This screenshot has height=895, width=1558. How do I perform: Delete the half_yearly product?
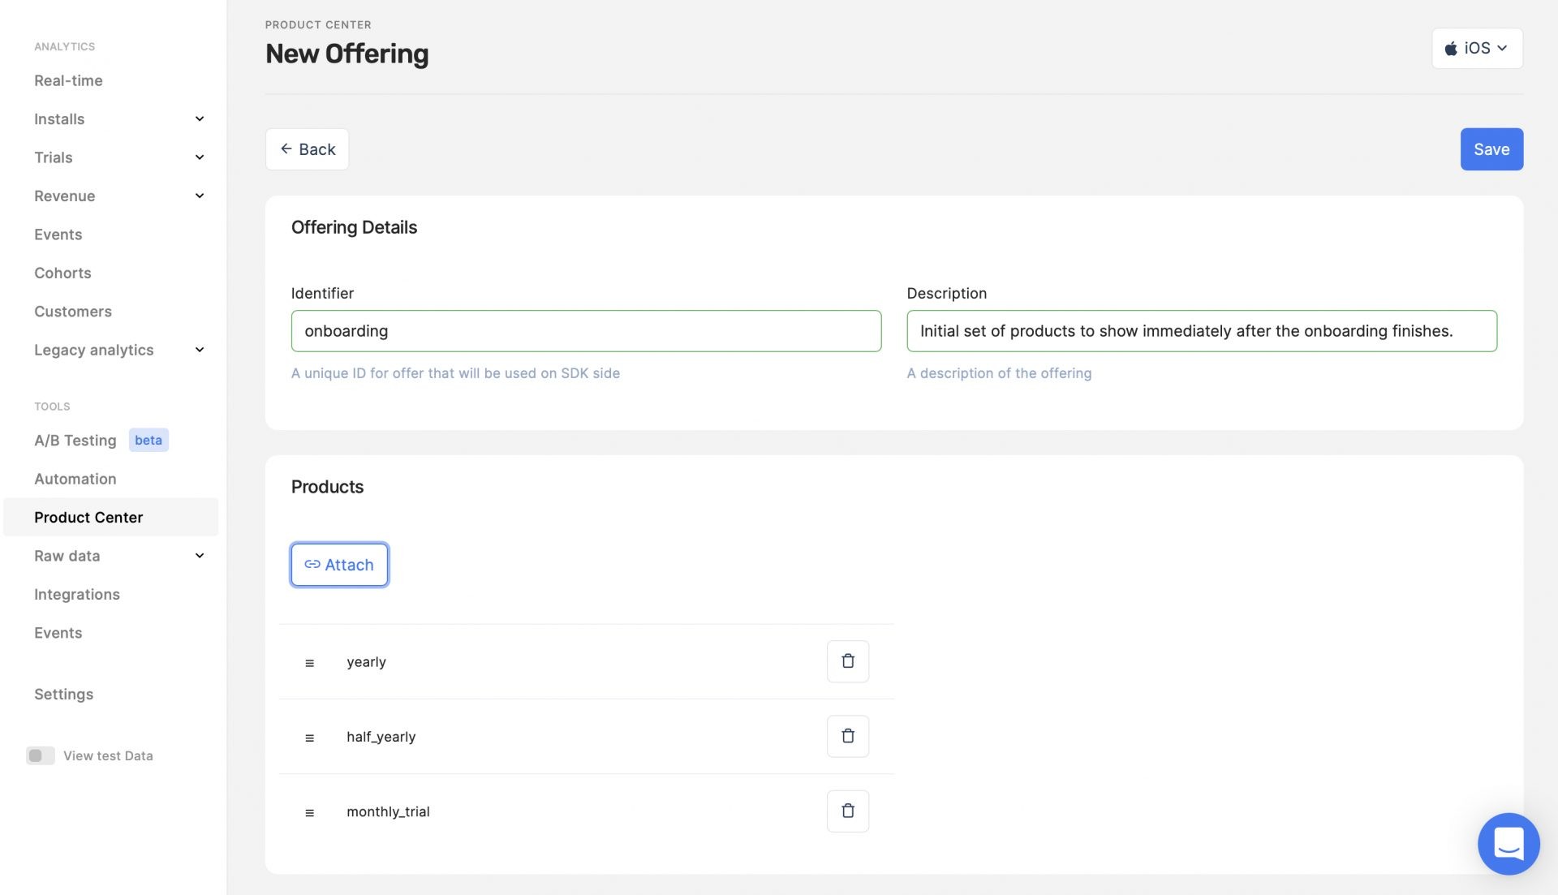click(848, 736)
